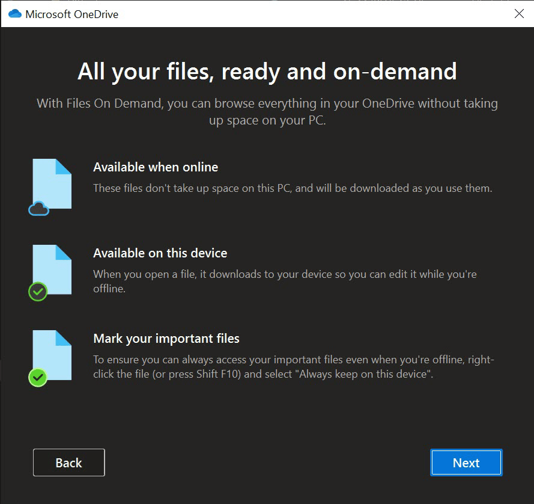Click the description about editing while offline

284,281
